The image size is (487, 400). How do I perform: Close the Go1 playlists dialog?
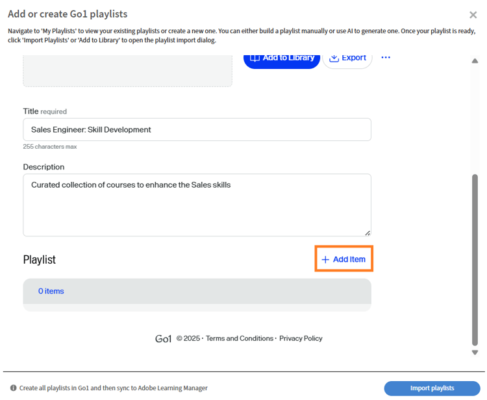[473, 15]
